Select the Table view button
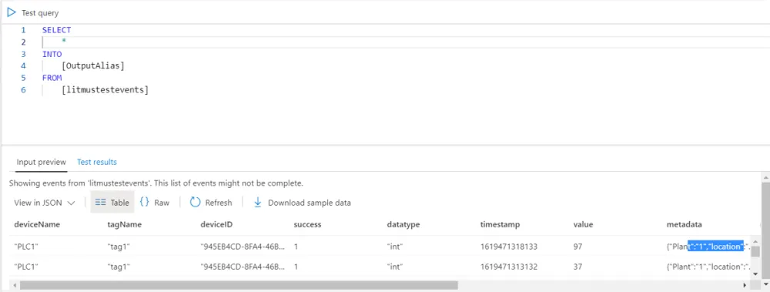The width and height of the screenshot is (770, 292). [x=112, y=203]
